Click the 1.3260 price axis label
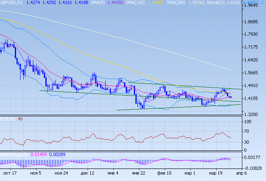 [x=254, y=115]
